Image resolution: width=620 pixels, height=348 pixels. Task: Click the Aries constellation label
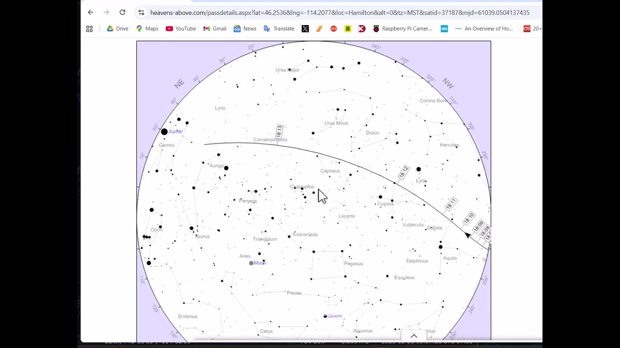coord(245,256)
